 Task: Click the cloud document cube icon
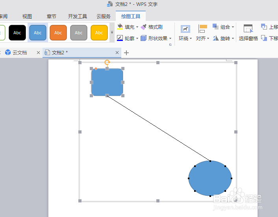click(x=8, y=52)
